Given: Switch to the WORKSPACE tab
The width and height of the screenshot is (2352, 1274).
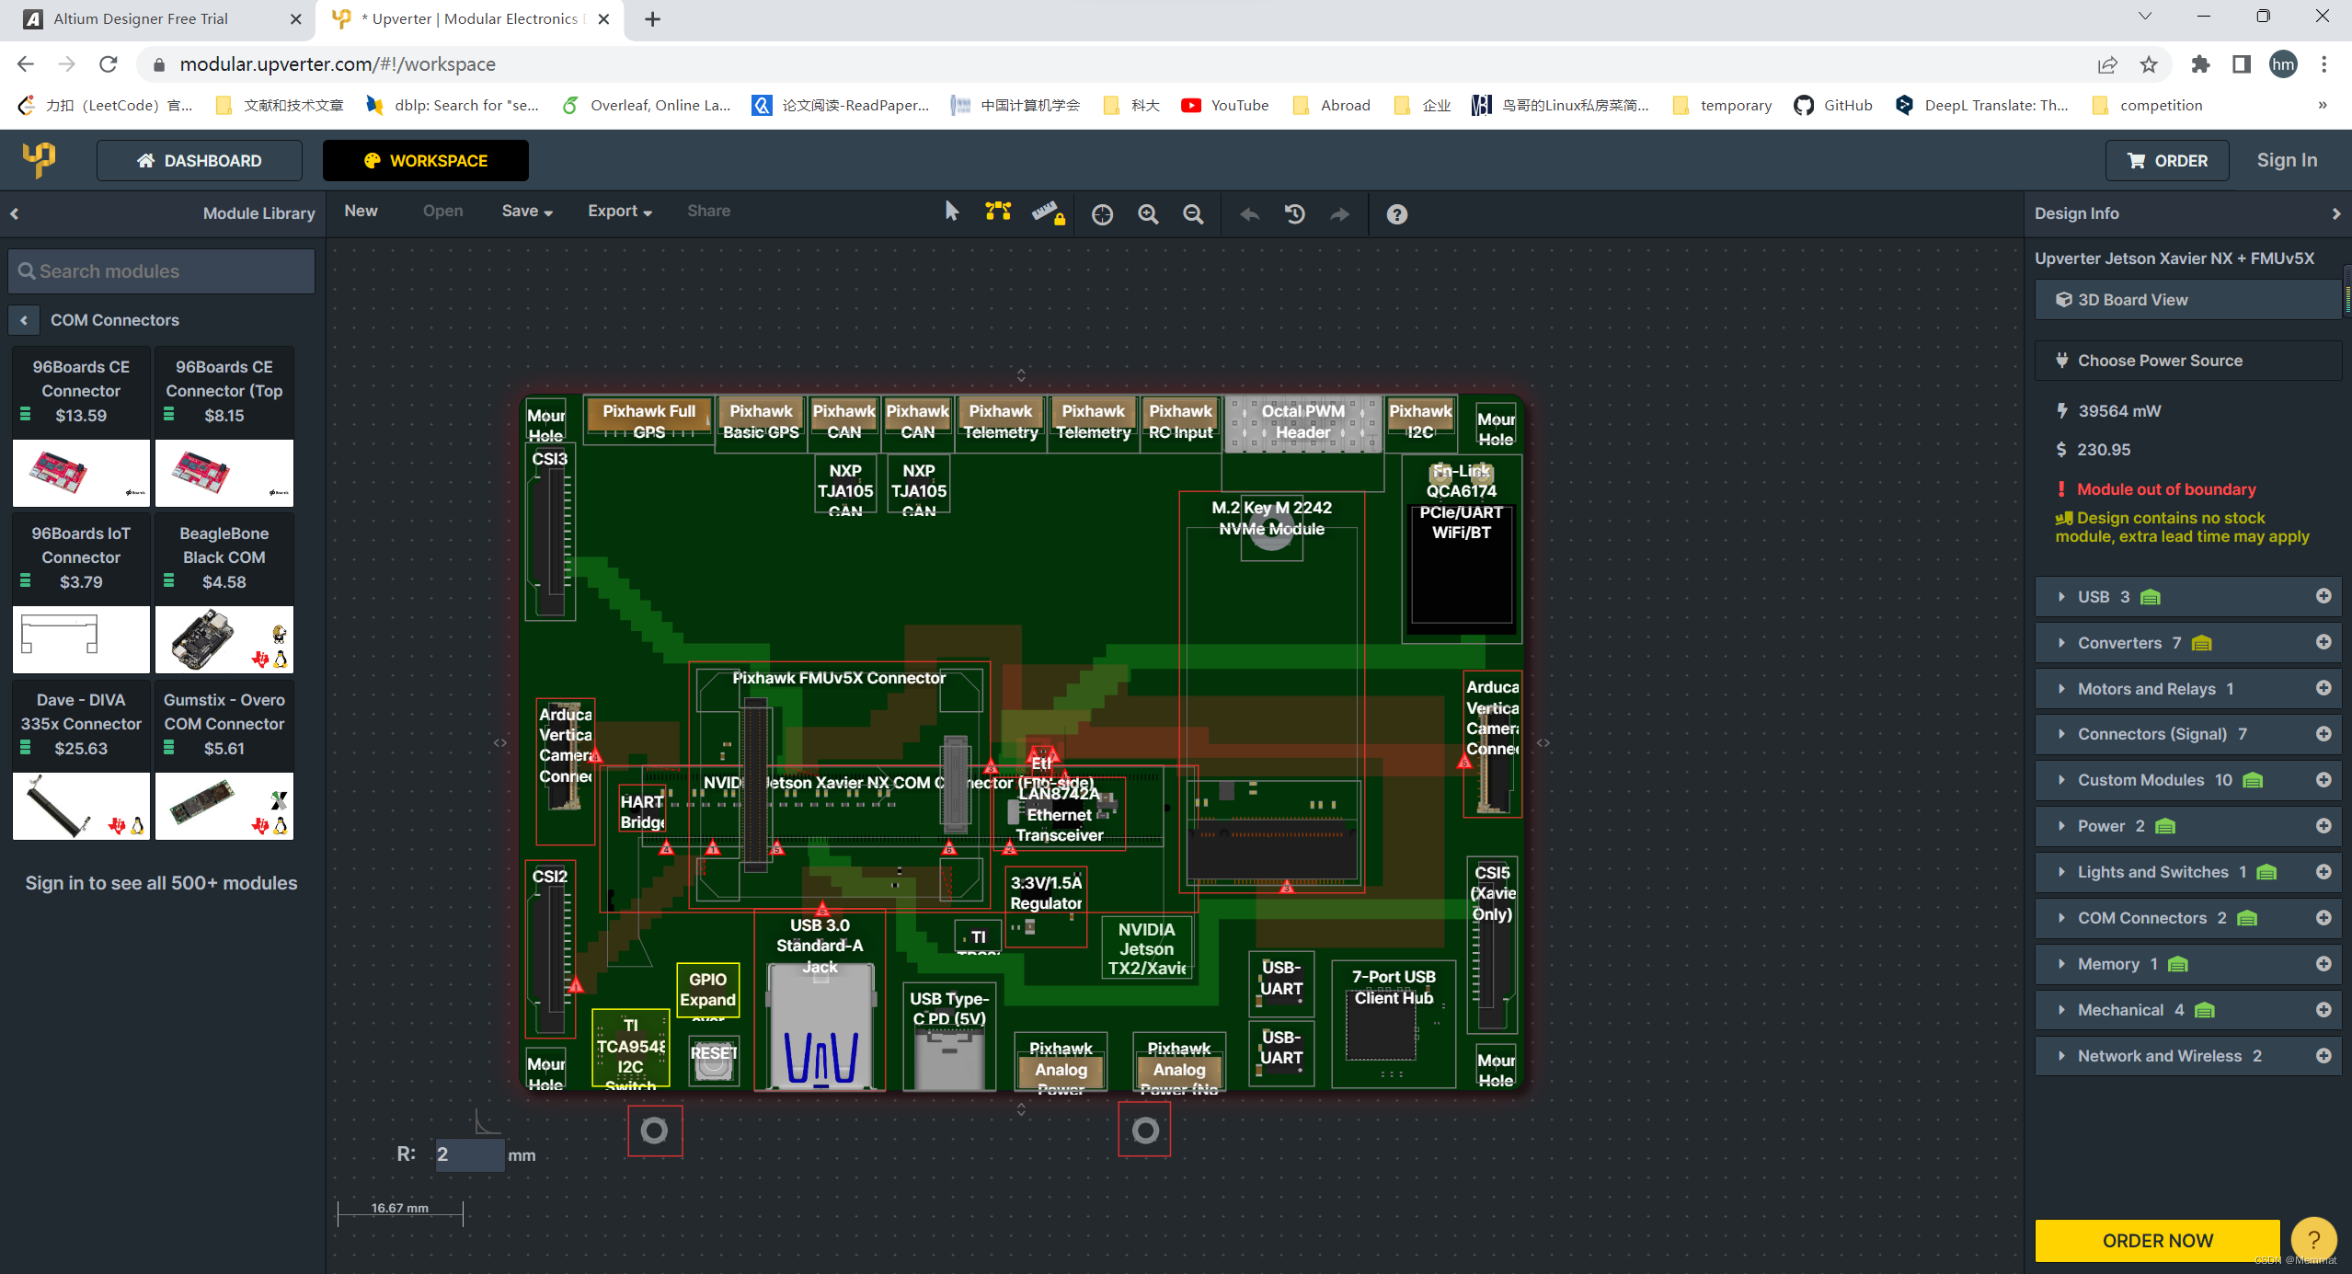Looking at the screenshot, I should pos(426,161).
